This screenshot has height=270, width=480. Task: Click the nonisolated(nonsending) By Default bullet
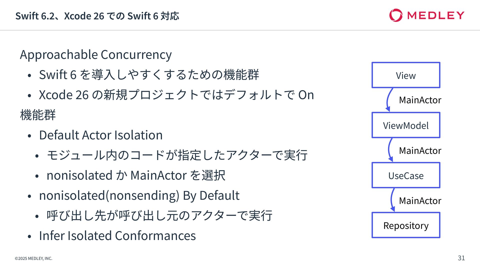click(x=139, y=195)
